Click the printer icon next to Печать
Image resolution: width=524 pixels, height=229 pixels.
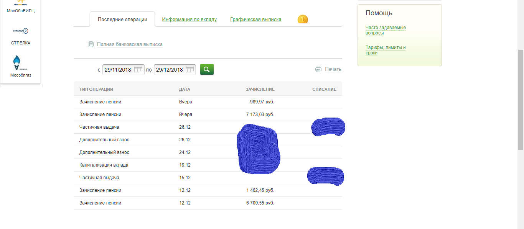pos(318,69)
